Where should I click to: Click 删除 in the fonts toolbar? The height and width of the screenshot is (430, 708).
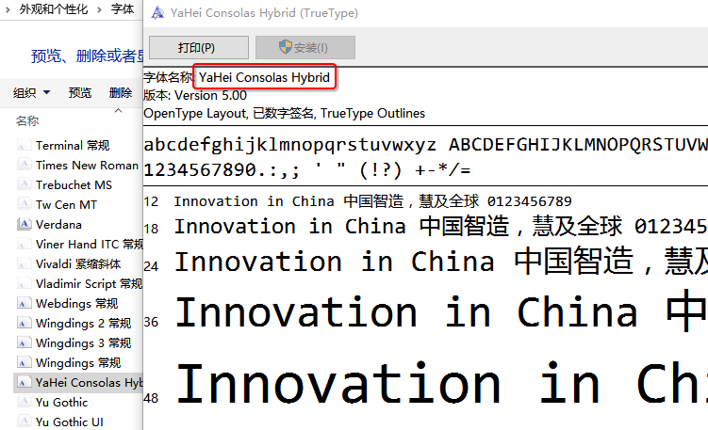coord(121,93)
